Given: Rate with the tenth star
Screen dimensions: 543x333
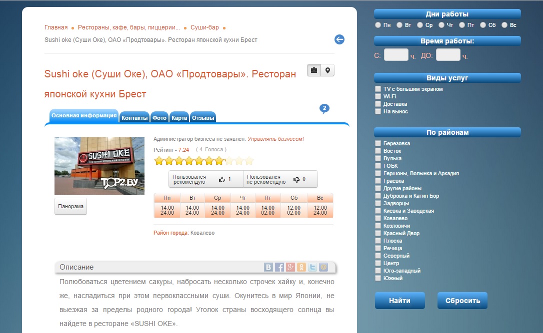Looking at the screenshot, I should click(249, 161).
